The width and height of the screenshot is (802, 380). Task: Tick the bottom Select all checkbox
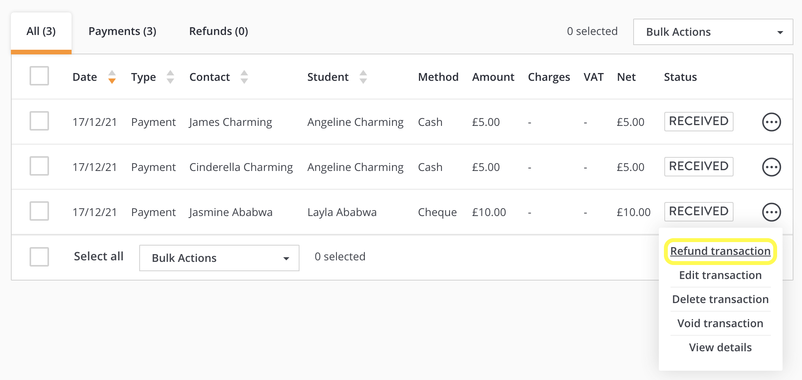39,257
